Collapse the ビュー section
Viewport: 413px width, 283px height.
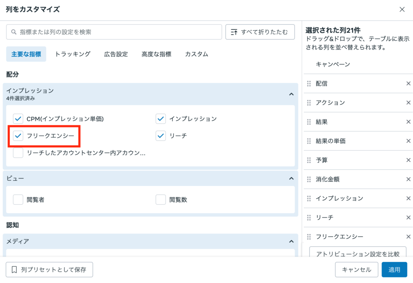click(291, 178)
